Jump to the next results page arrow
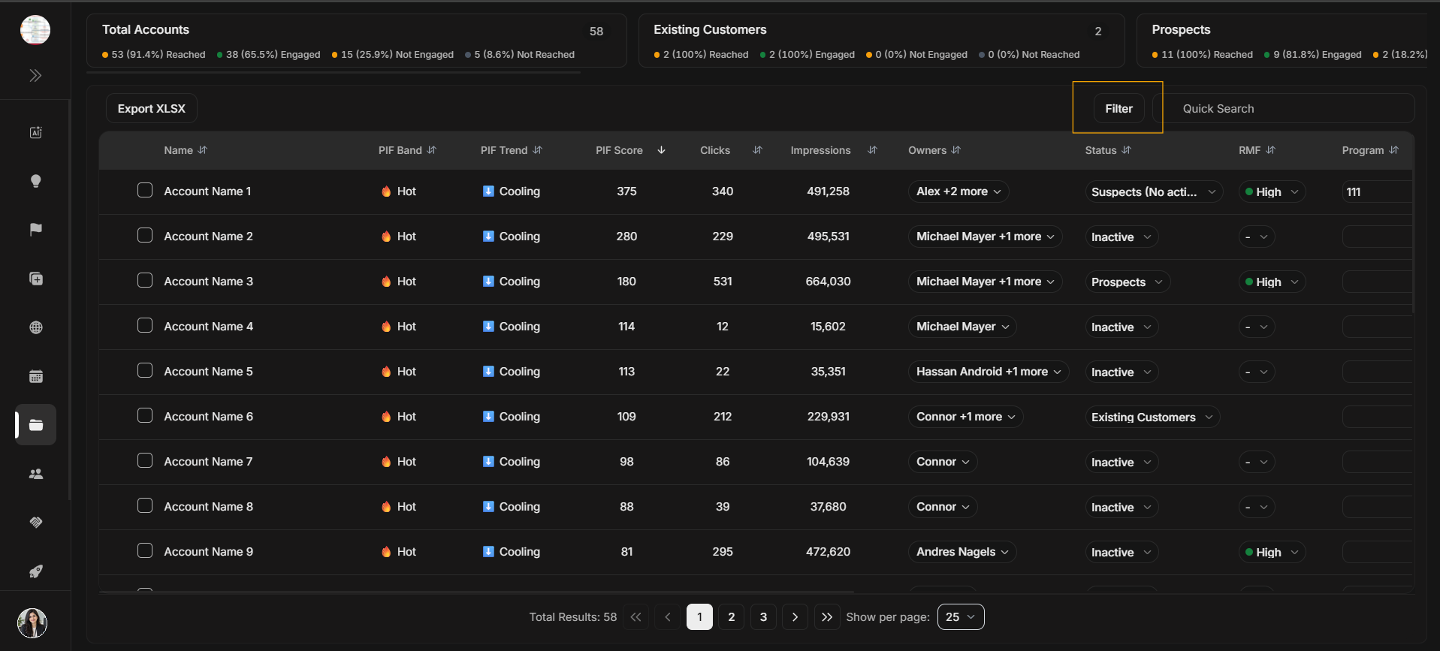The width and height of the screenshot is (1440, 651). 795,616
